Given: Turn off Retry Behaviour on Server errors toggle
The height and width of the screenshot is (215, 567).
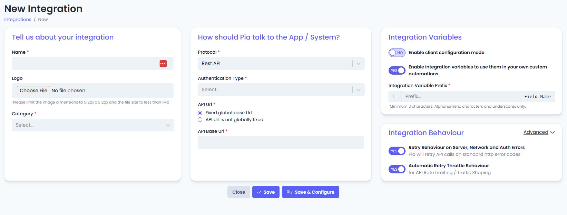Looking at the screenshot, I should pos(397,151).
